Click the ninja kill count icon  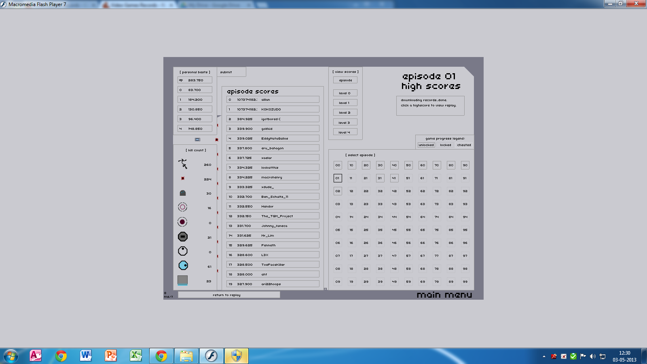click(x=183, y=164)
